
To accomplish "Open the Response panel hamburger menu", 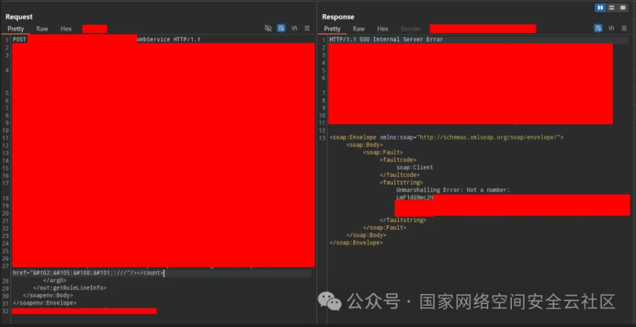I will (x=624, y=29).
